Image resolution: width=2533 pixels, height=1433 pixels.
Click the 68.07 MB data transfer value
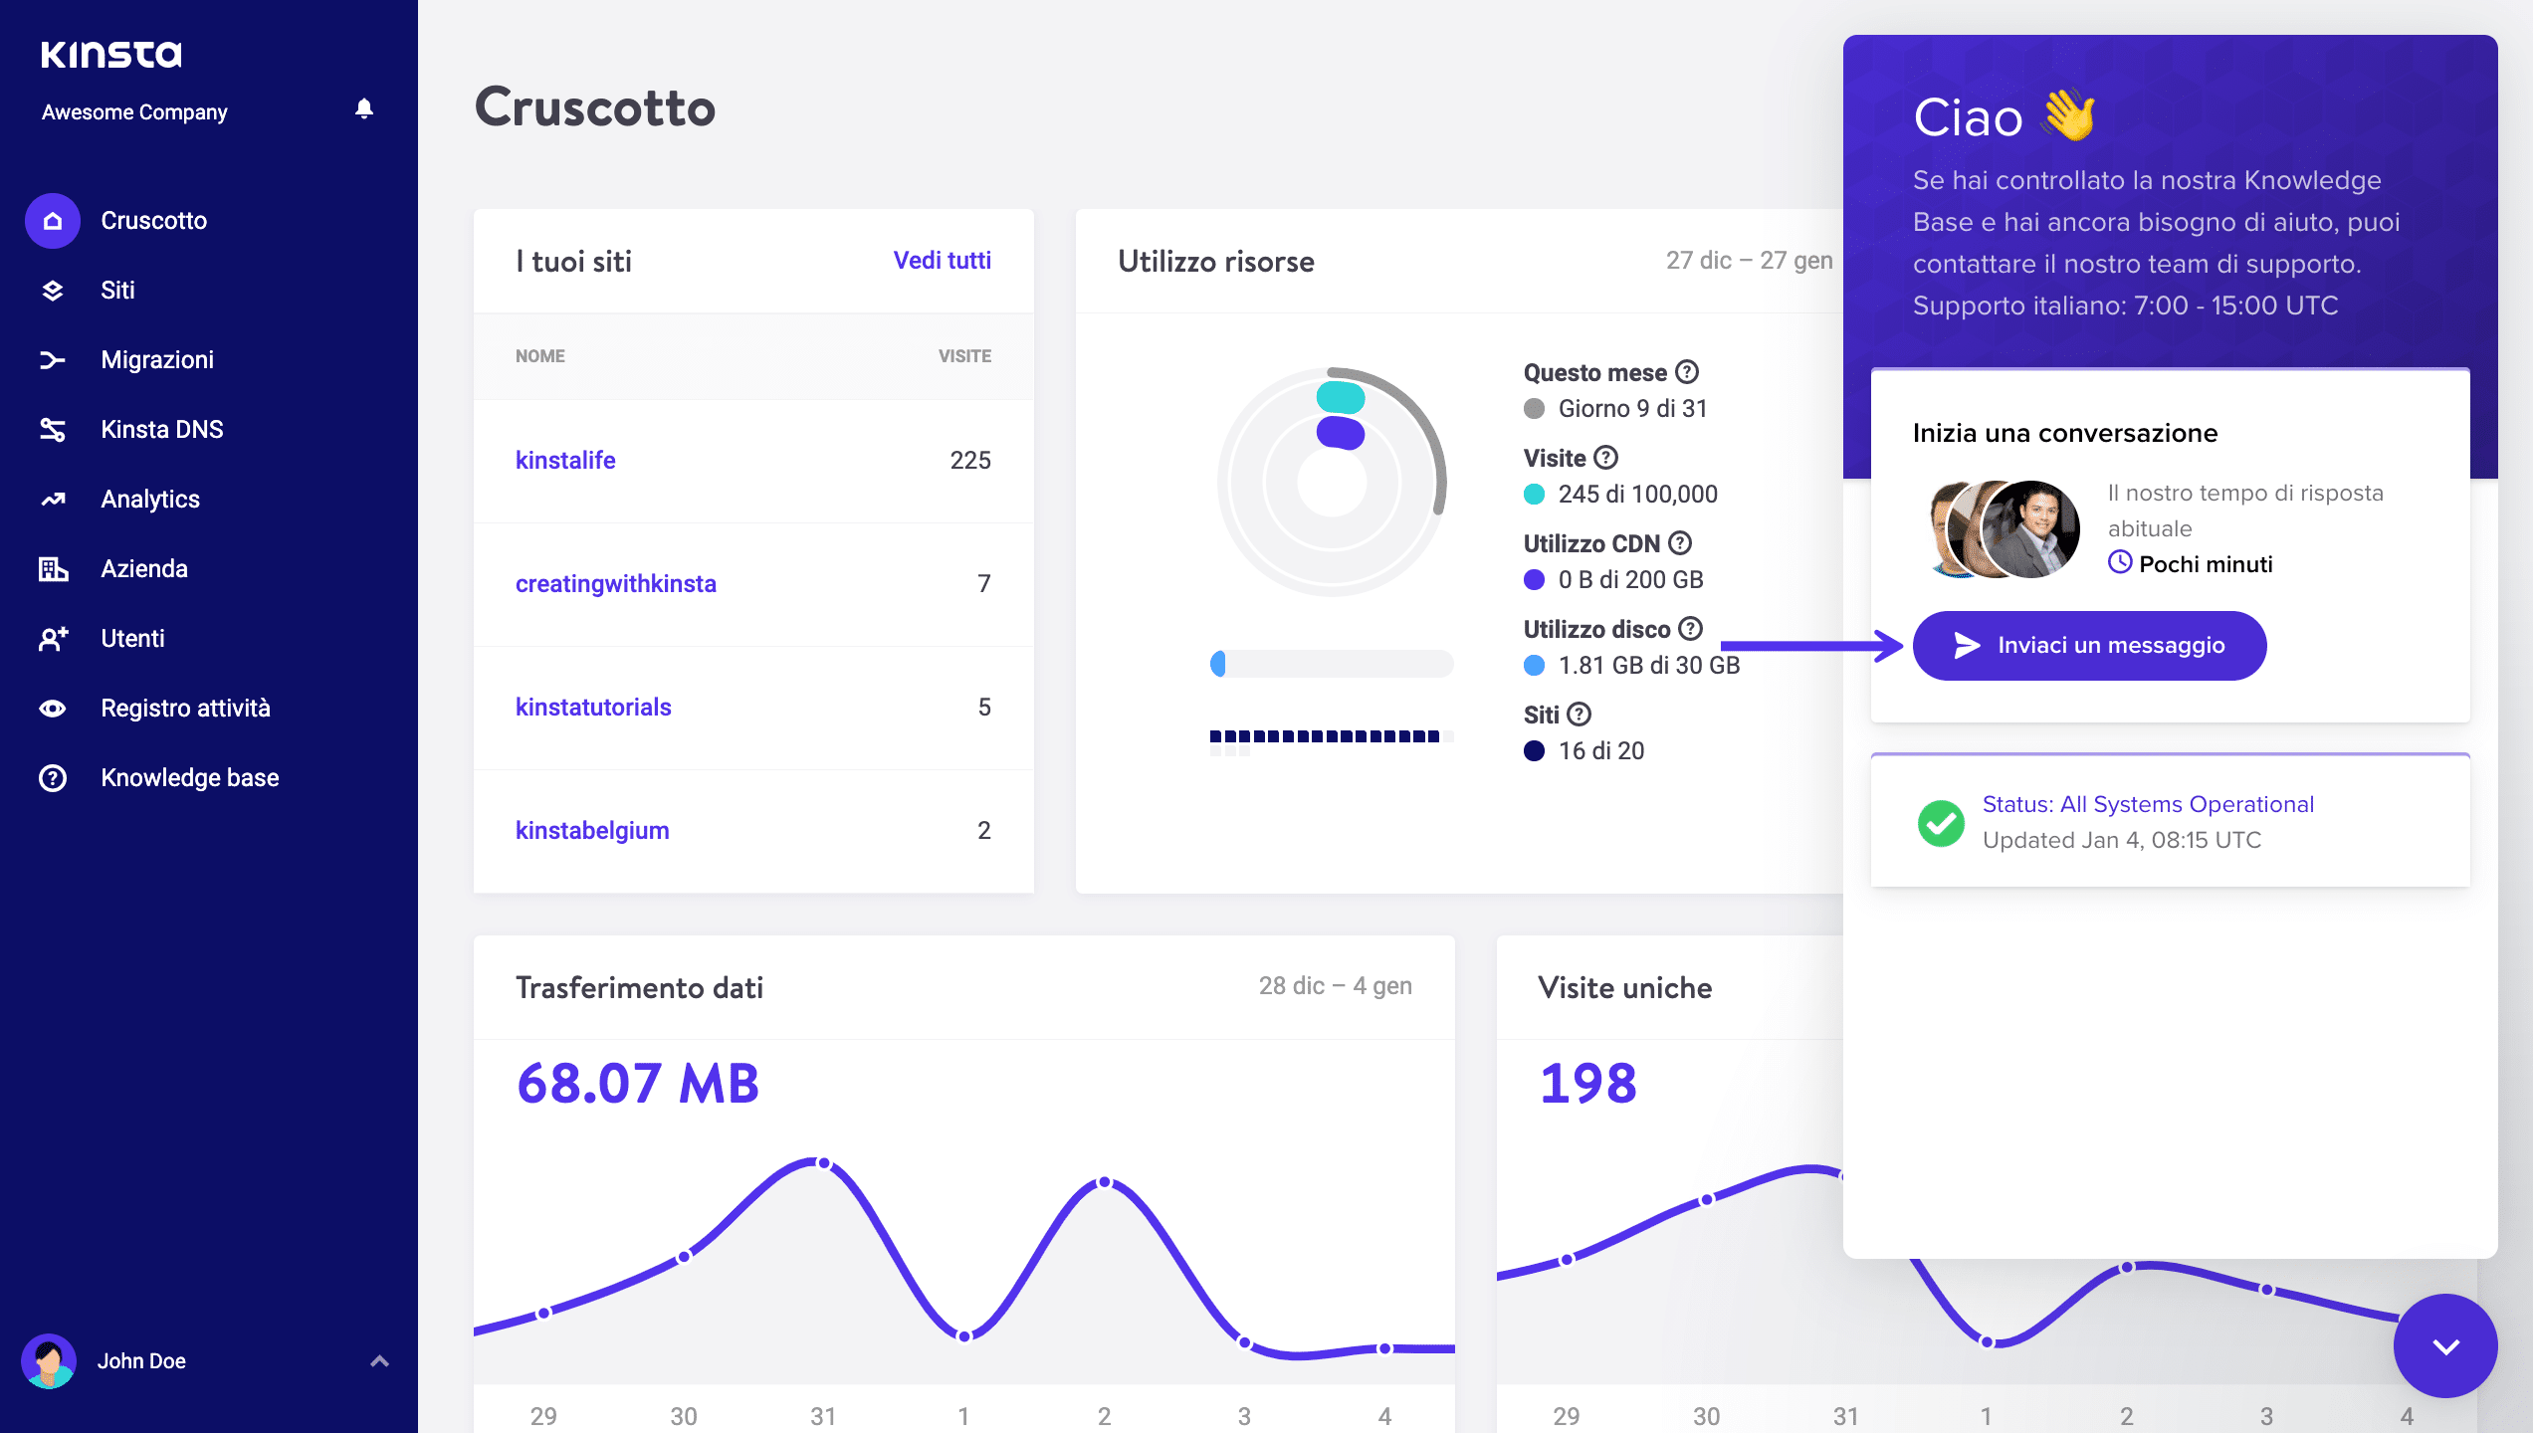click(638, 1084)
